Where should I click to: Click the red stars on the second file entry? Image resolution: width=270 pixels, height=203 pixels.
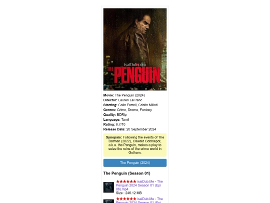[x=126, y=199]
